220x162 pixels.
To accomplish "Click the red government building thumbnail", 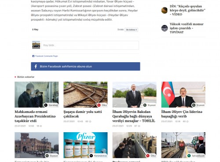I will (37, 145).
